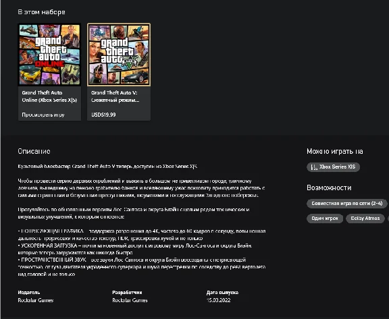Screen dimensions: 389x319
Task: Click the 'ПРОСТРАНСТВЕННЫЙ ЗВУК' description bullet
Action: point(142,267)
